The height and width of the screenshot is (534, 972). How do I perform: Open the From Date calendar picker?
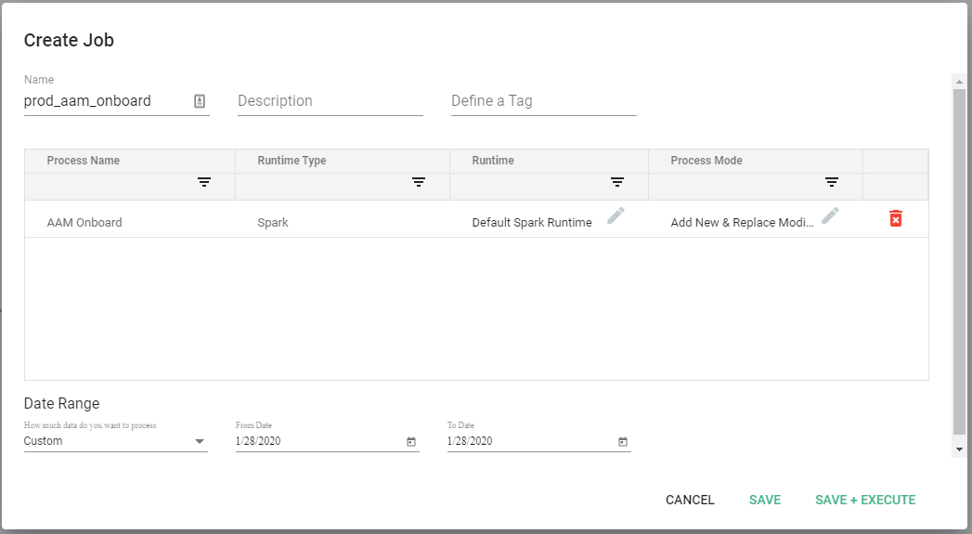(411, 442)
